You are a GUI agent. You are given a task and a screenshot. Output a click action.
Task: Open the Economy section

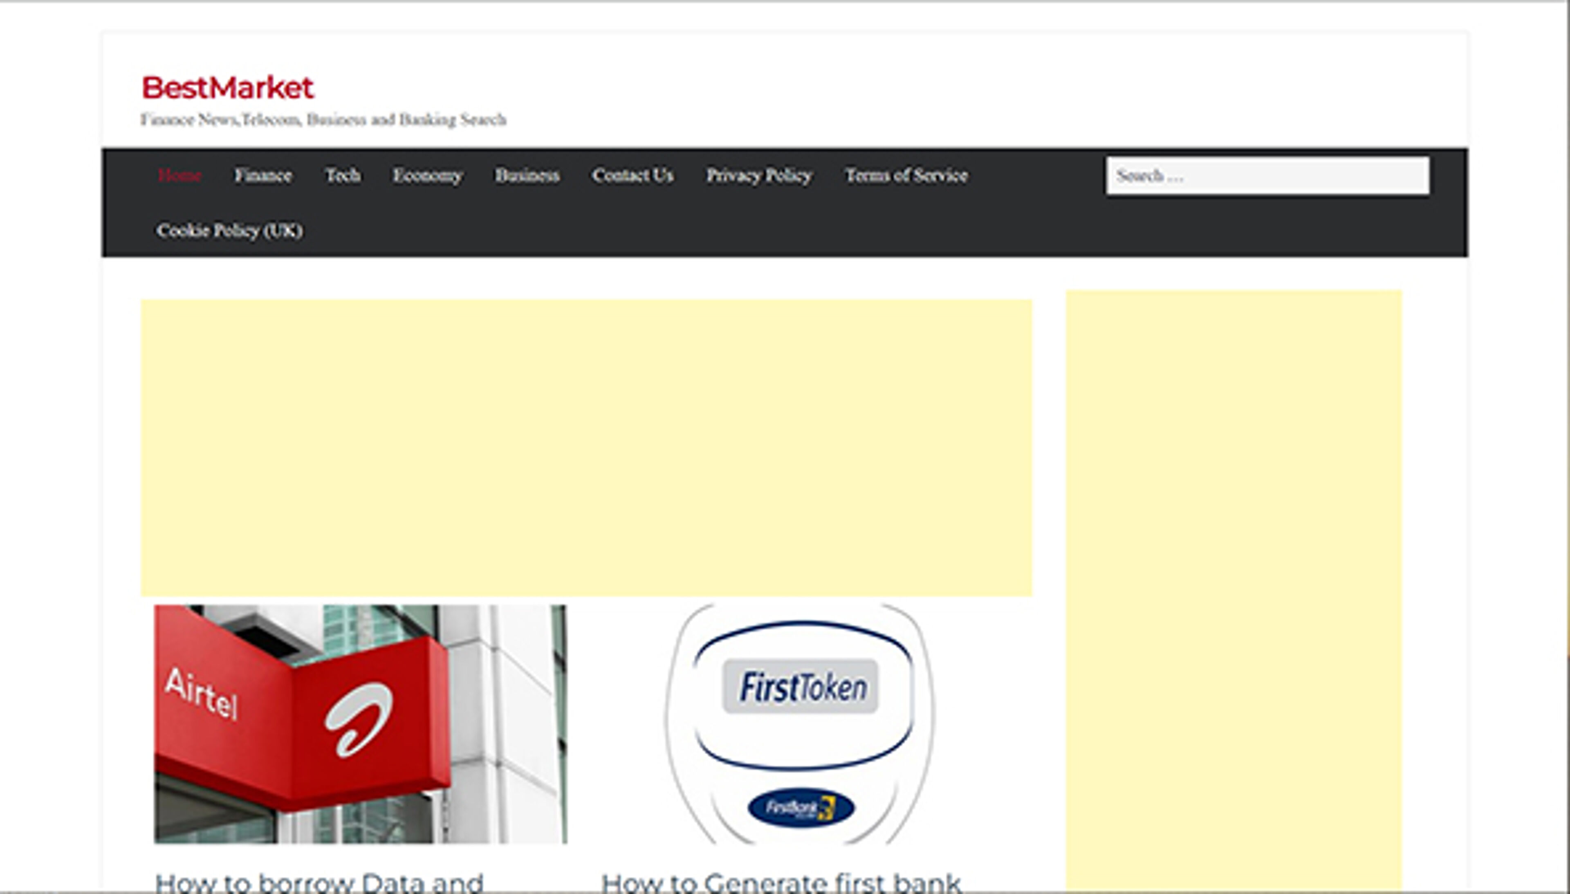(x=428, y=176)
